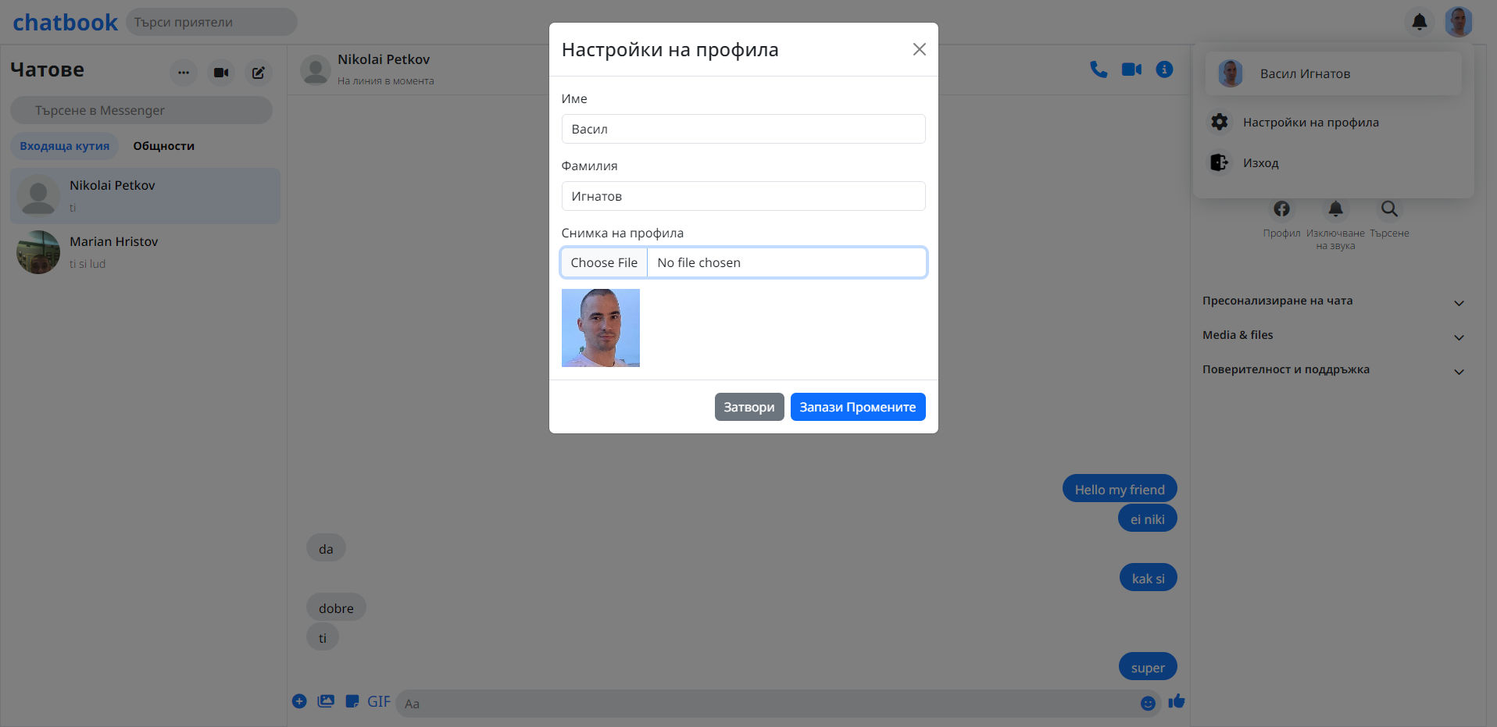Send a thumbs-up like
Screen dimensions: 1497x727
click(x=1176, y=701)
